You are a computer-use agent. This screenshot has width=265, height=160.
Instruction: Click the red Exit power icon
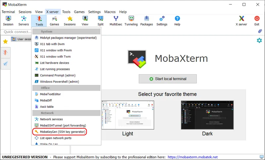click(x=257, y=21)
